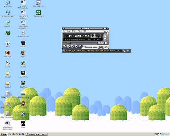The height and width of the screenshot is (136, 170).
Task: Open Winamp main window system menu icon
Action: (x=63, y=29)
